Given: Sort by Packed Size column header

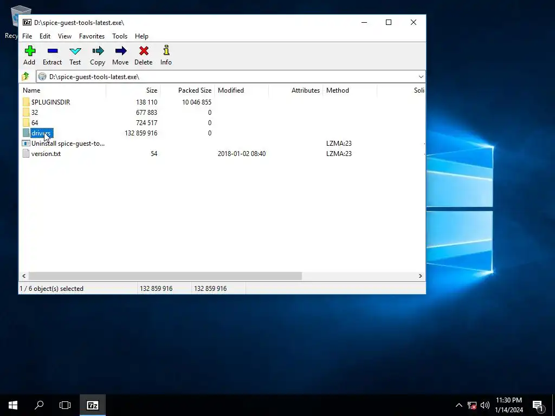Looking at the screenshot, I should tap(187, 90).
